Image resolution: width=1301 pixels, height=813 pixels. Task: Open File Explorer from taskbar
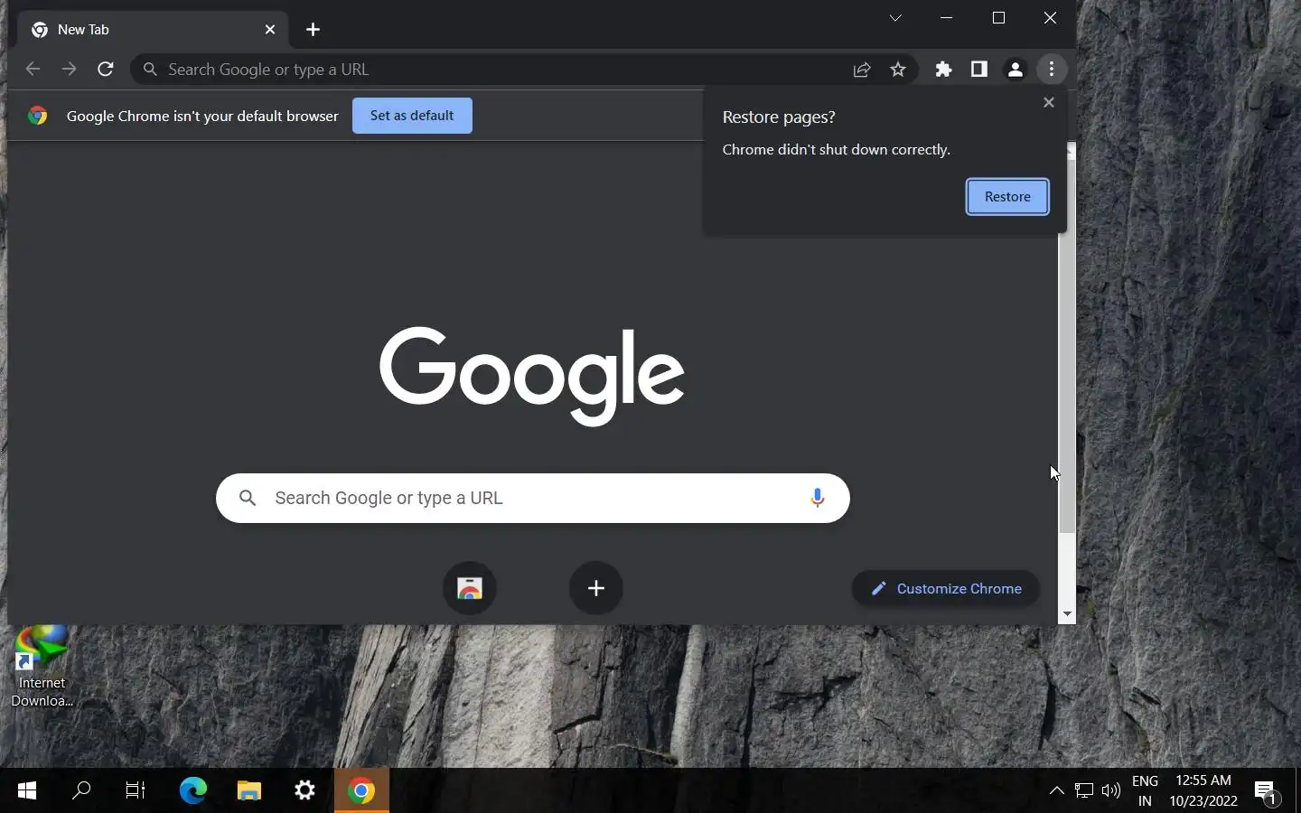(249, 791)
